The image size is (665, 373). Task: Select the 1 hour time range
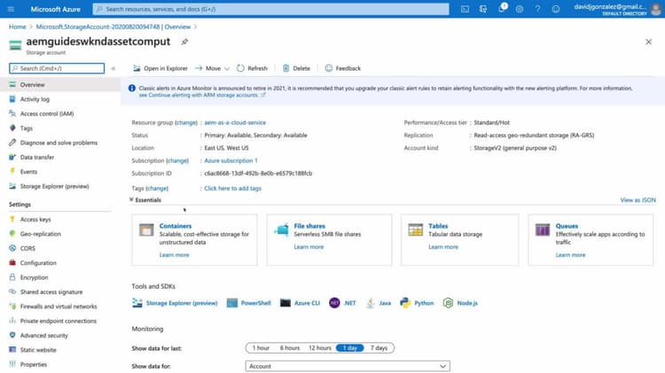point(261,348)
